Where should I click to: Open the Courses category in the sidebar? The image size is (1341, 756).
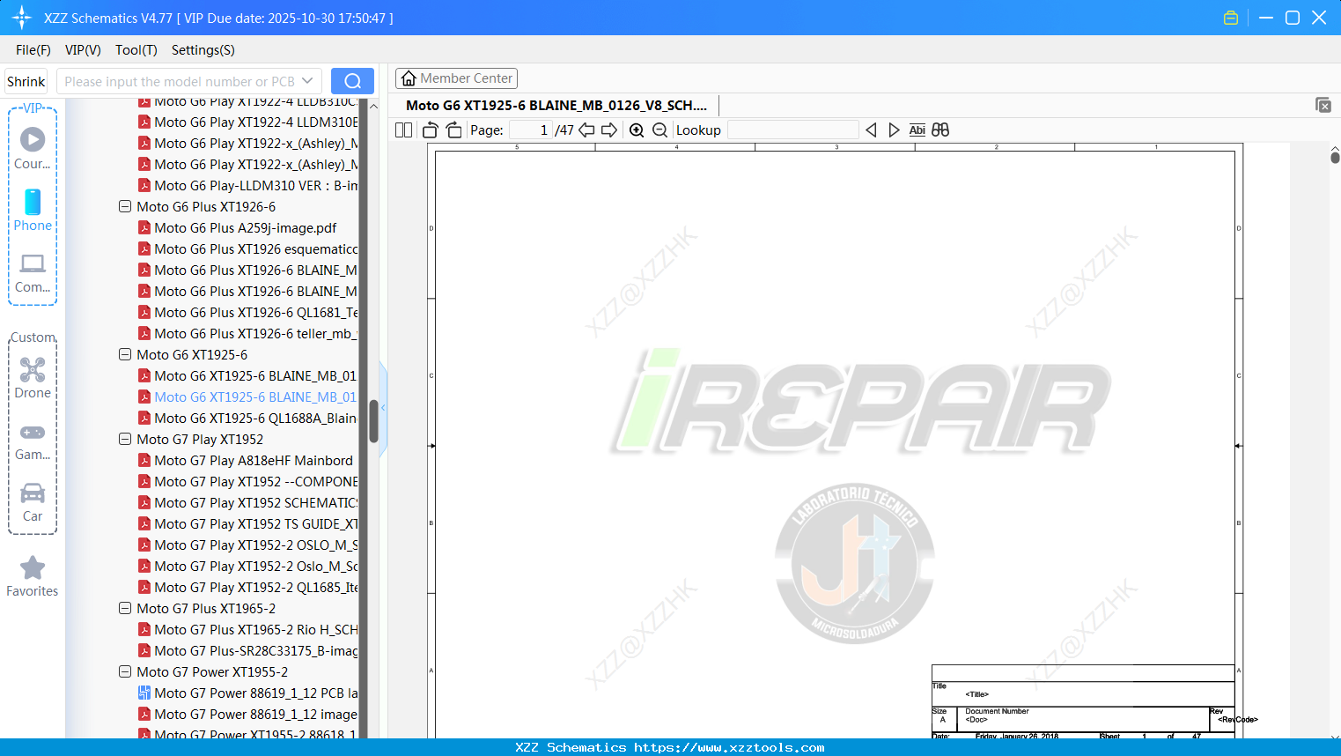pyautogui.click(x=33, y=148)
